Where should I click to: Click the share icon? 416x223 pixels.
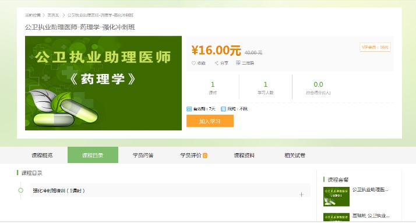click(217, 63)
